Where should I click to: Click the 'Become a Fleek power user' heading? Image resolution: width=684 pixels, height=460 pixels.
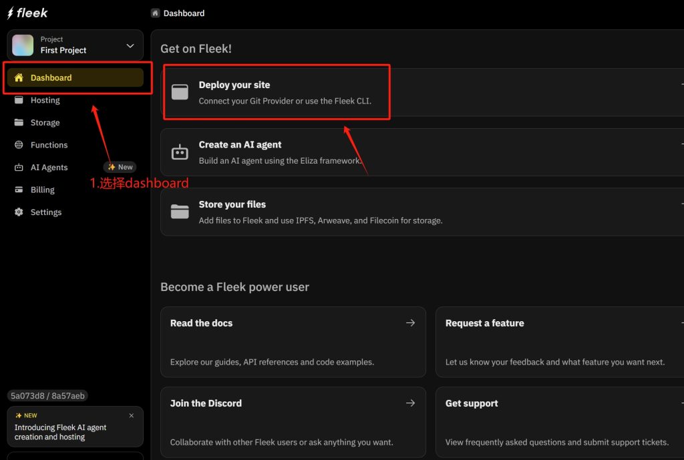(x=234, y=287)
